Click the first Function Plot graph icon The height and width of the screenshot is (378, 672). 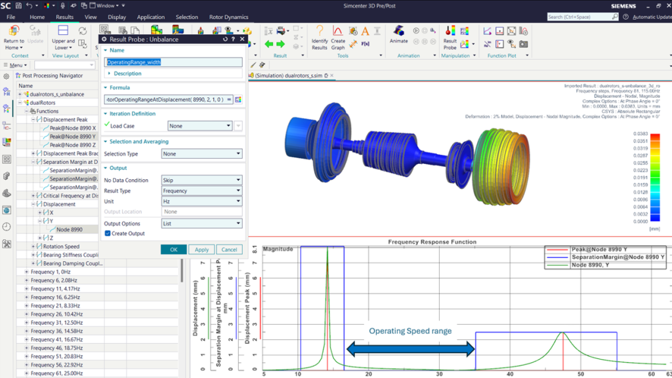tap(488, 31)
